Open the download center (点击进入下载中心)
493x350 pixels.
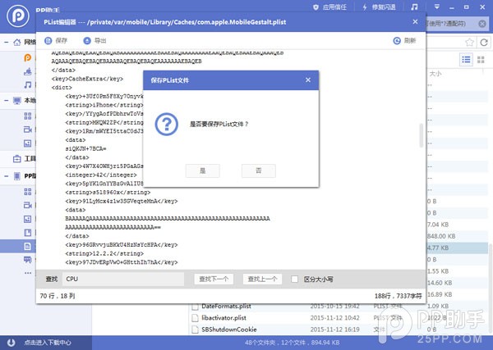(x=48, y=343)
